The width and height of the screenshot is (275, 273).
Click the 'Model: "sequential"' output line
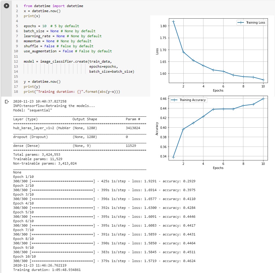(x=33, y=110)
